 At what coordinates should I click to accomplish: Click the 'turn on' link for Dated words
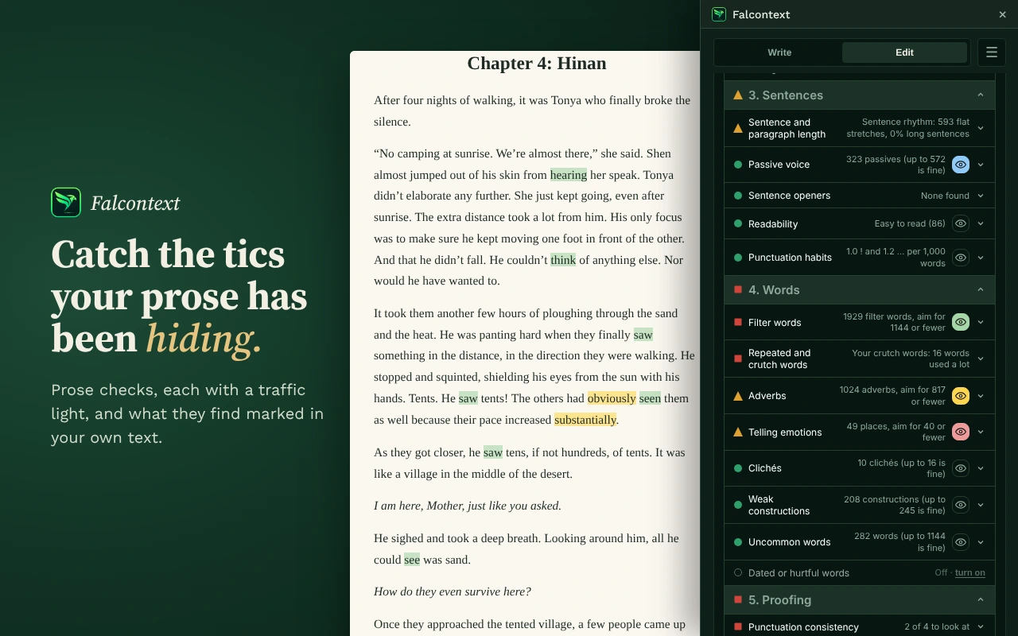(969, 572)
